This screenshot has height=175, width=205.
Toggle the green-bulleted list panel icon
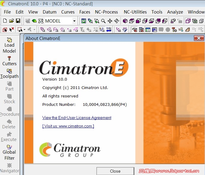coord(148,30)
